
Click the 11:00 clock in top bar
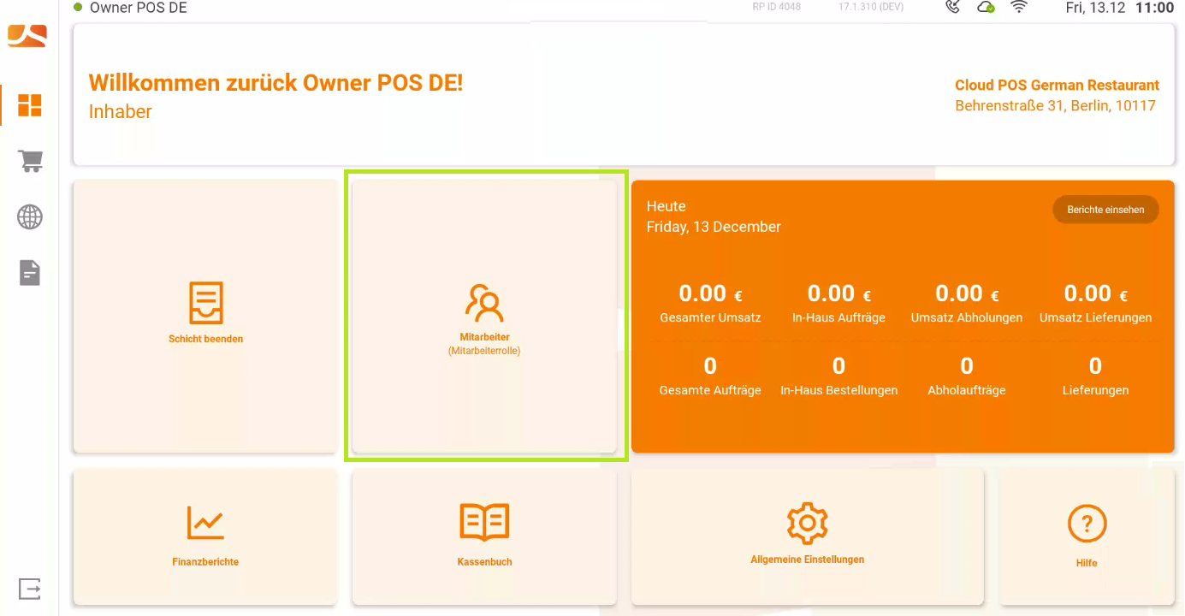(x=1154, y=8)
